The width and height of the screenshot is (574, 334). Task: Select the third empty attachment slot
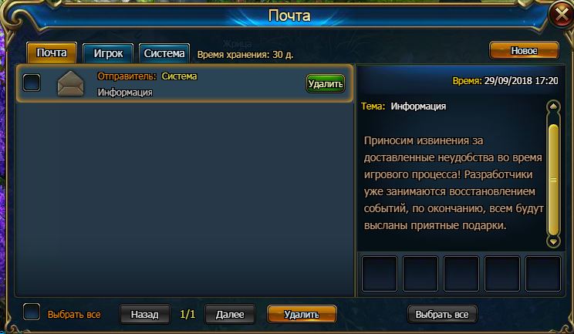coord(461,274)
